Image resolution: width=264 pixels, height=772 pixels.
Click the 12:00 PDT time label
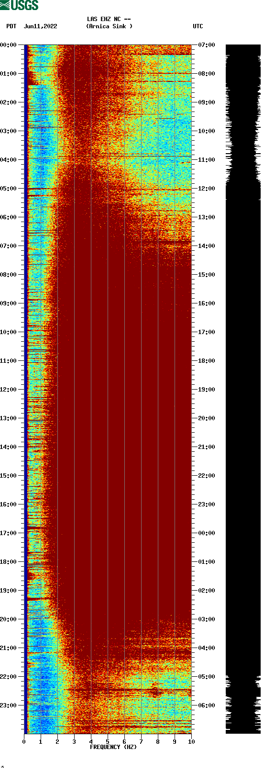(x=9, y=390)
